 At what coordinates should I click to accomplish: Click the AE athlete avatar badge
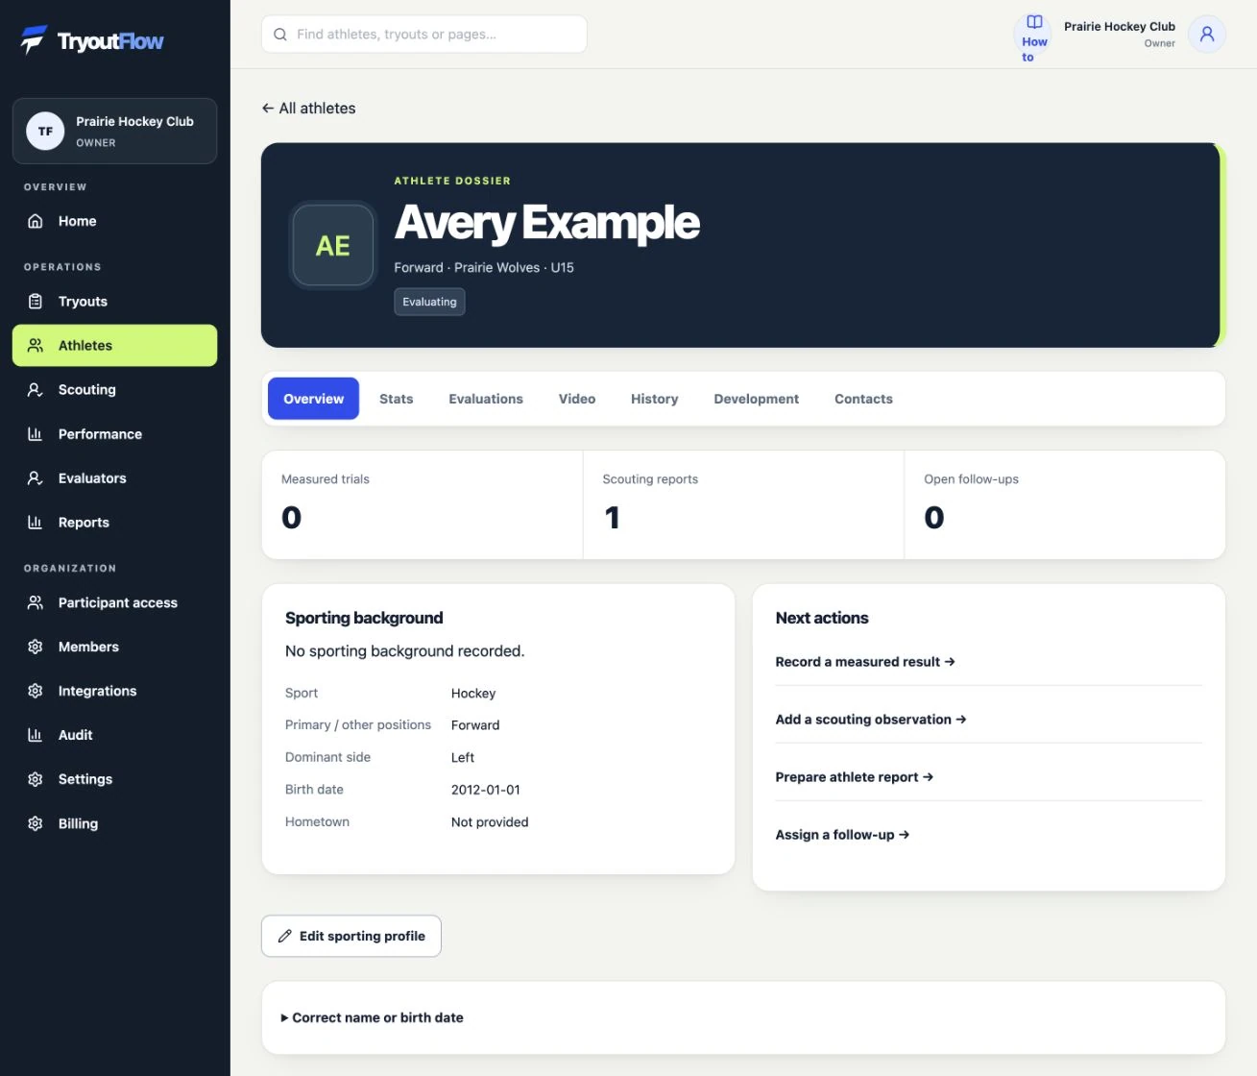coord(333,246)
